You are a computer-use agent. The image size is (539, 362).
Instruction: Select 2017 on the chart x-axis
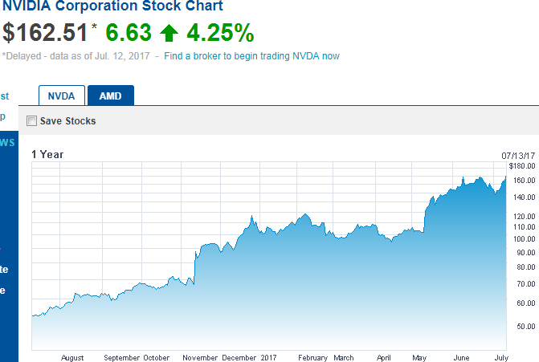[269, 357]
